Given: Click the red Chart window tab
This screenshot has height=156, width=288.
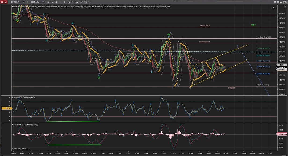Looking at the screenshot, I should click(4, 2).
